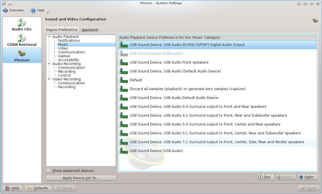322x194 pixels.
Task: Select the Video playback category
Action: coord(63,48)
